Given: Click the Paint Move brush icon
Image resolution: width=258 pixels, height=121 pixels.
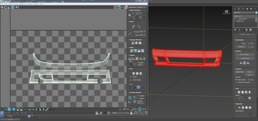Looking at the screenshot, I should 134,26.
